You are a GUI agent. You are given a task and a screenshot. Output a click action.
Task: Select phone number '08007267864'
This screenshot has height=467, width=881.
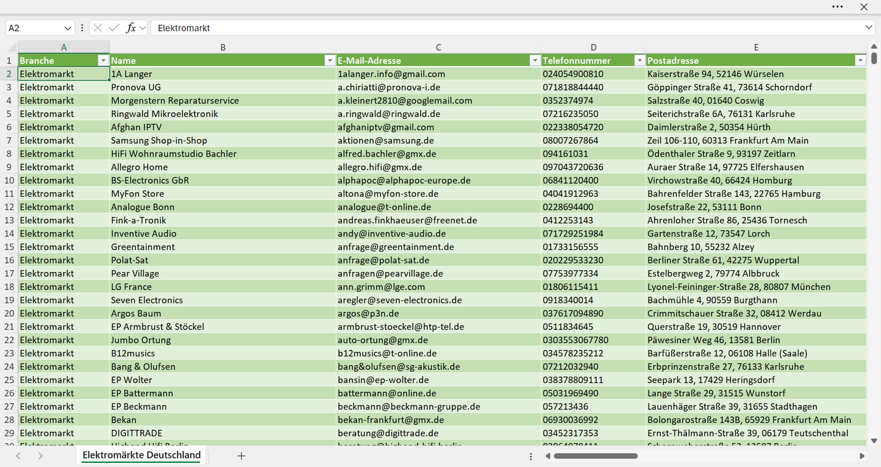coord(593,140)
